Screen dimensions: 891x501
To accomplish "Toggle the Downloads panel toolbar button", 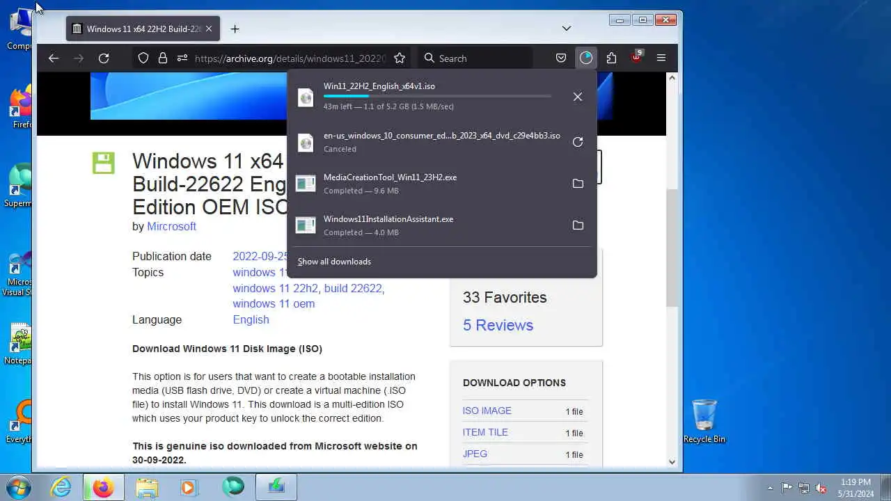I will (x=586, y=58).
